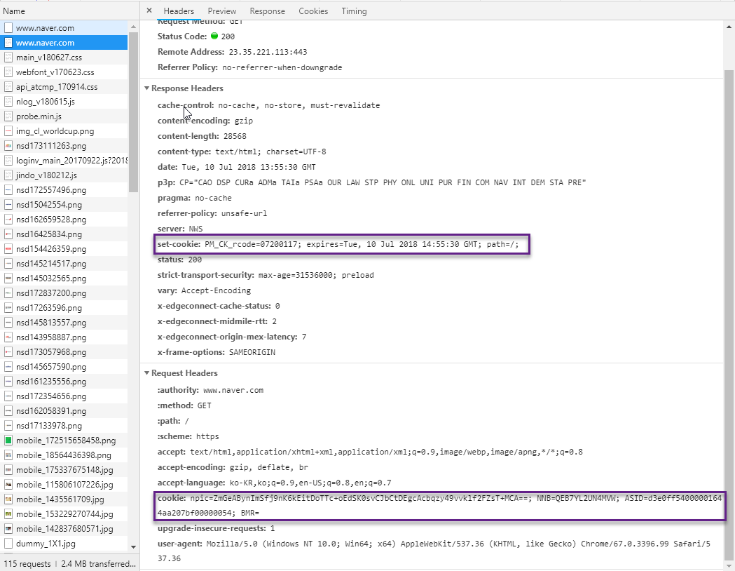This screenshot has width=735, height=571.
Task: Open the Timing tab
Action: coord(354,11)
